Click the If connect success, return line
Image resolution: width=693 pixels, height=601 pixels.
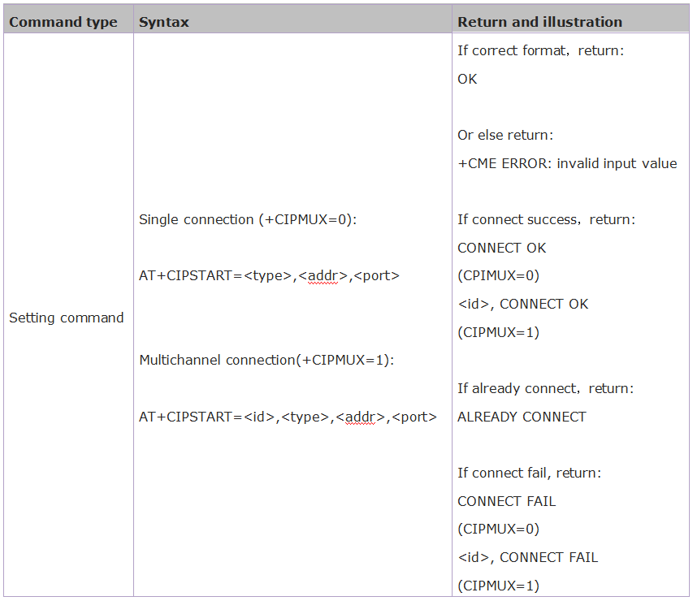[546, 219]
